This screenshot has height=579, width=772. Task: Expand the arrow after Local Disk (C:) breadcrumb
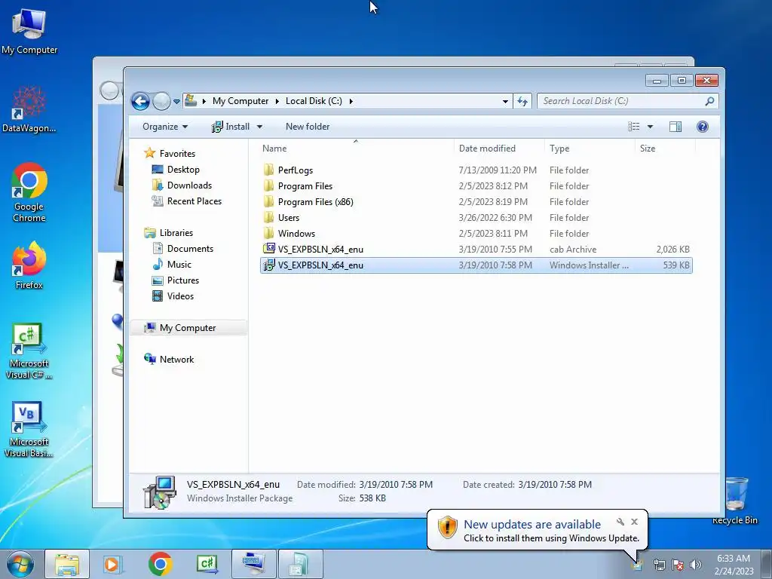coord(351,102)
